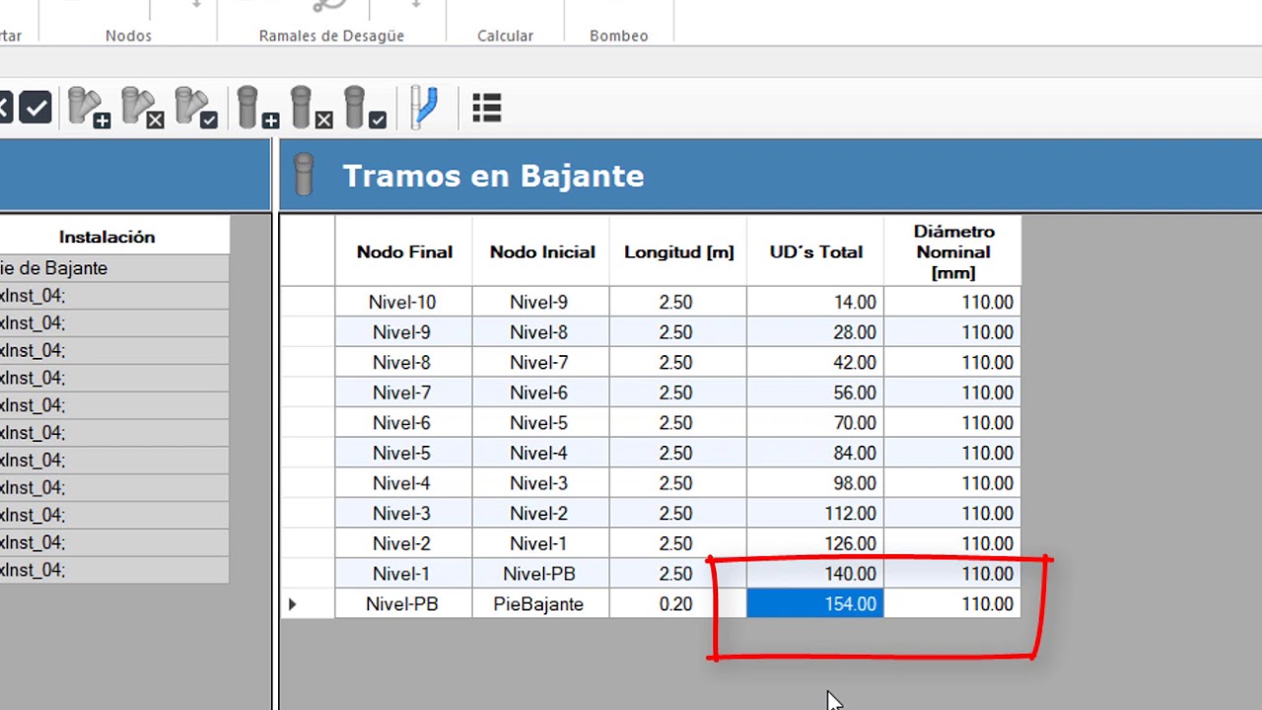Open the list view icon
This screenshot has height=710, width=1262.
pyautogui.click(x=487, y=107)
